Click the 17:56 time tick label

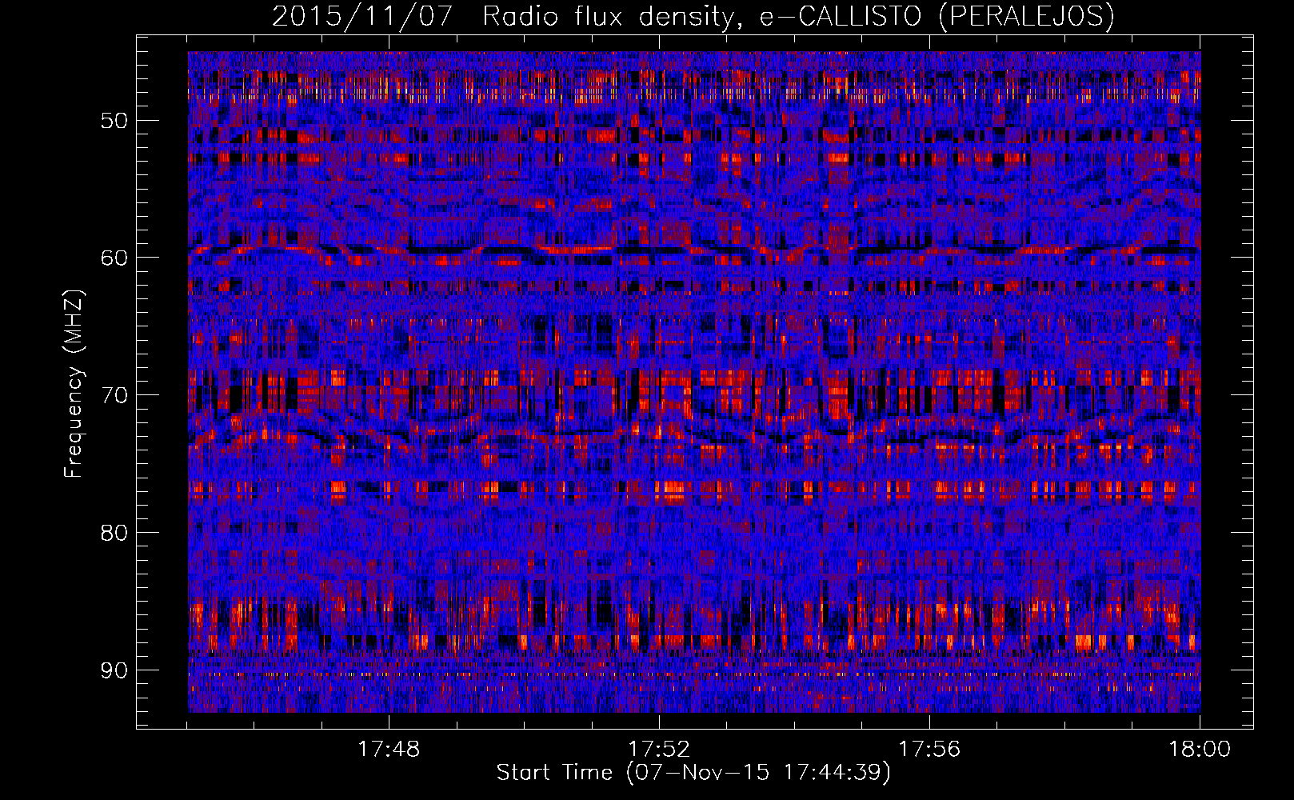[x=929, y=750]
